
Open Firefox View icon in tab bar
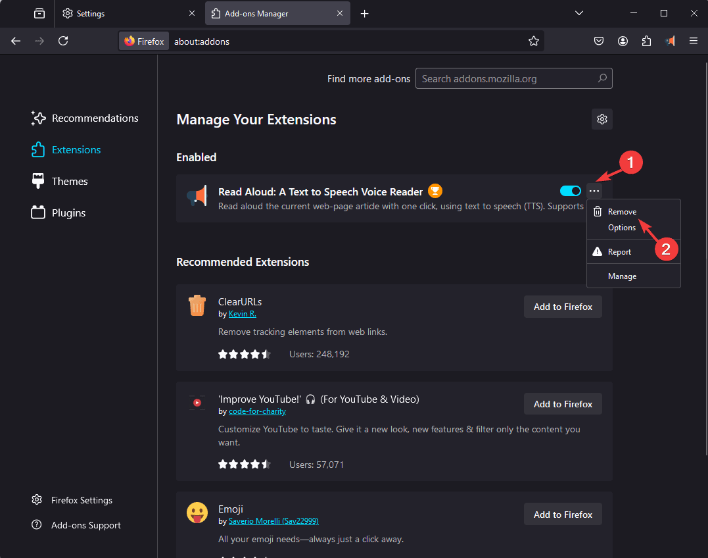coord(39,14)
